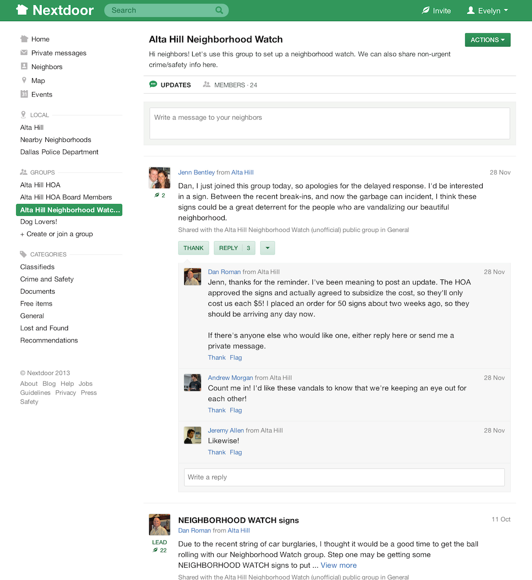Click the Neighbors person icon in sidebar
Screen dimensions: 532x580
tap(24, 67)
